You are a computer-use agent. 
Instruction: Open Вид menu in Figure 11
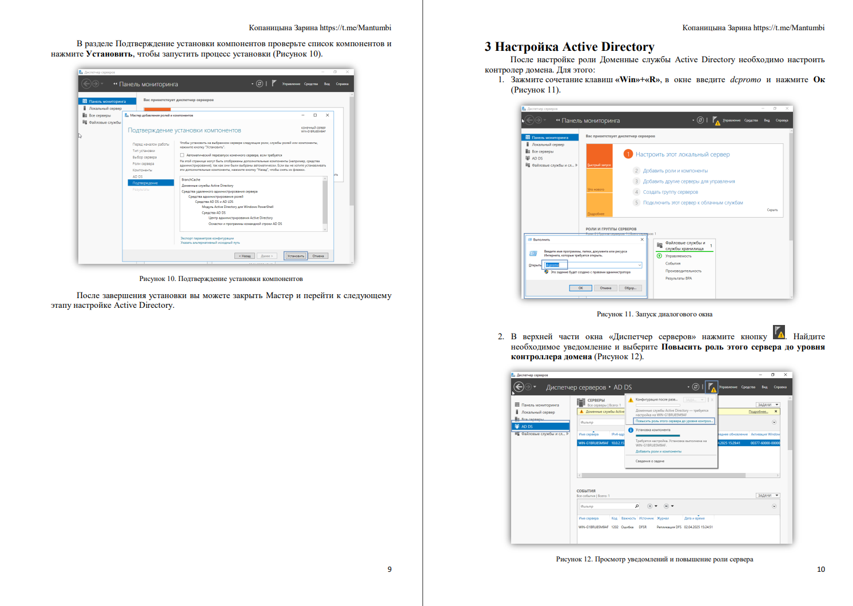coord(767,121)
